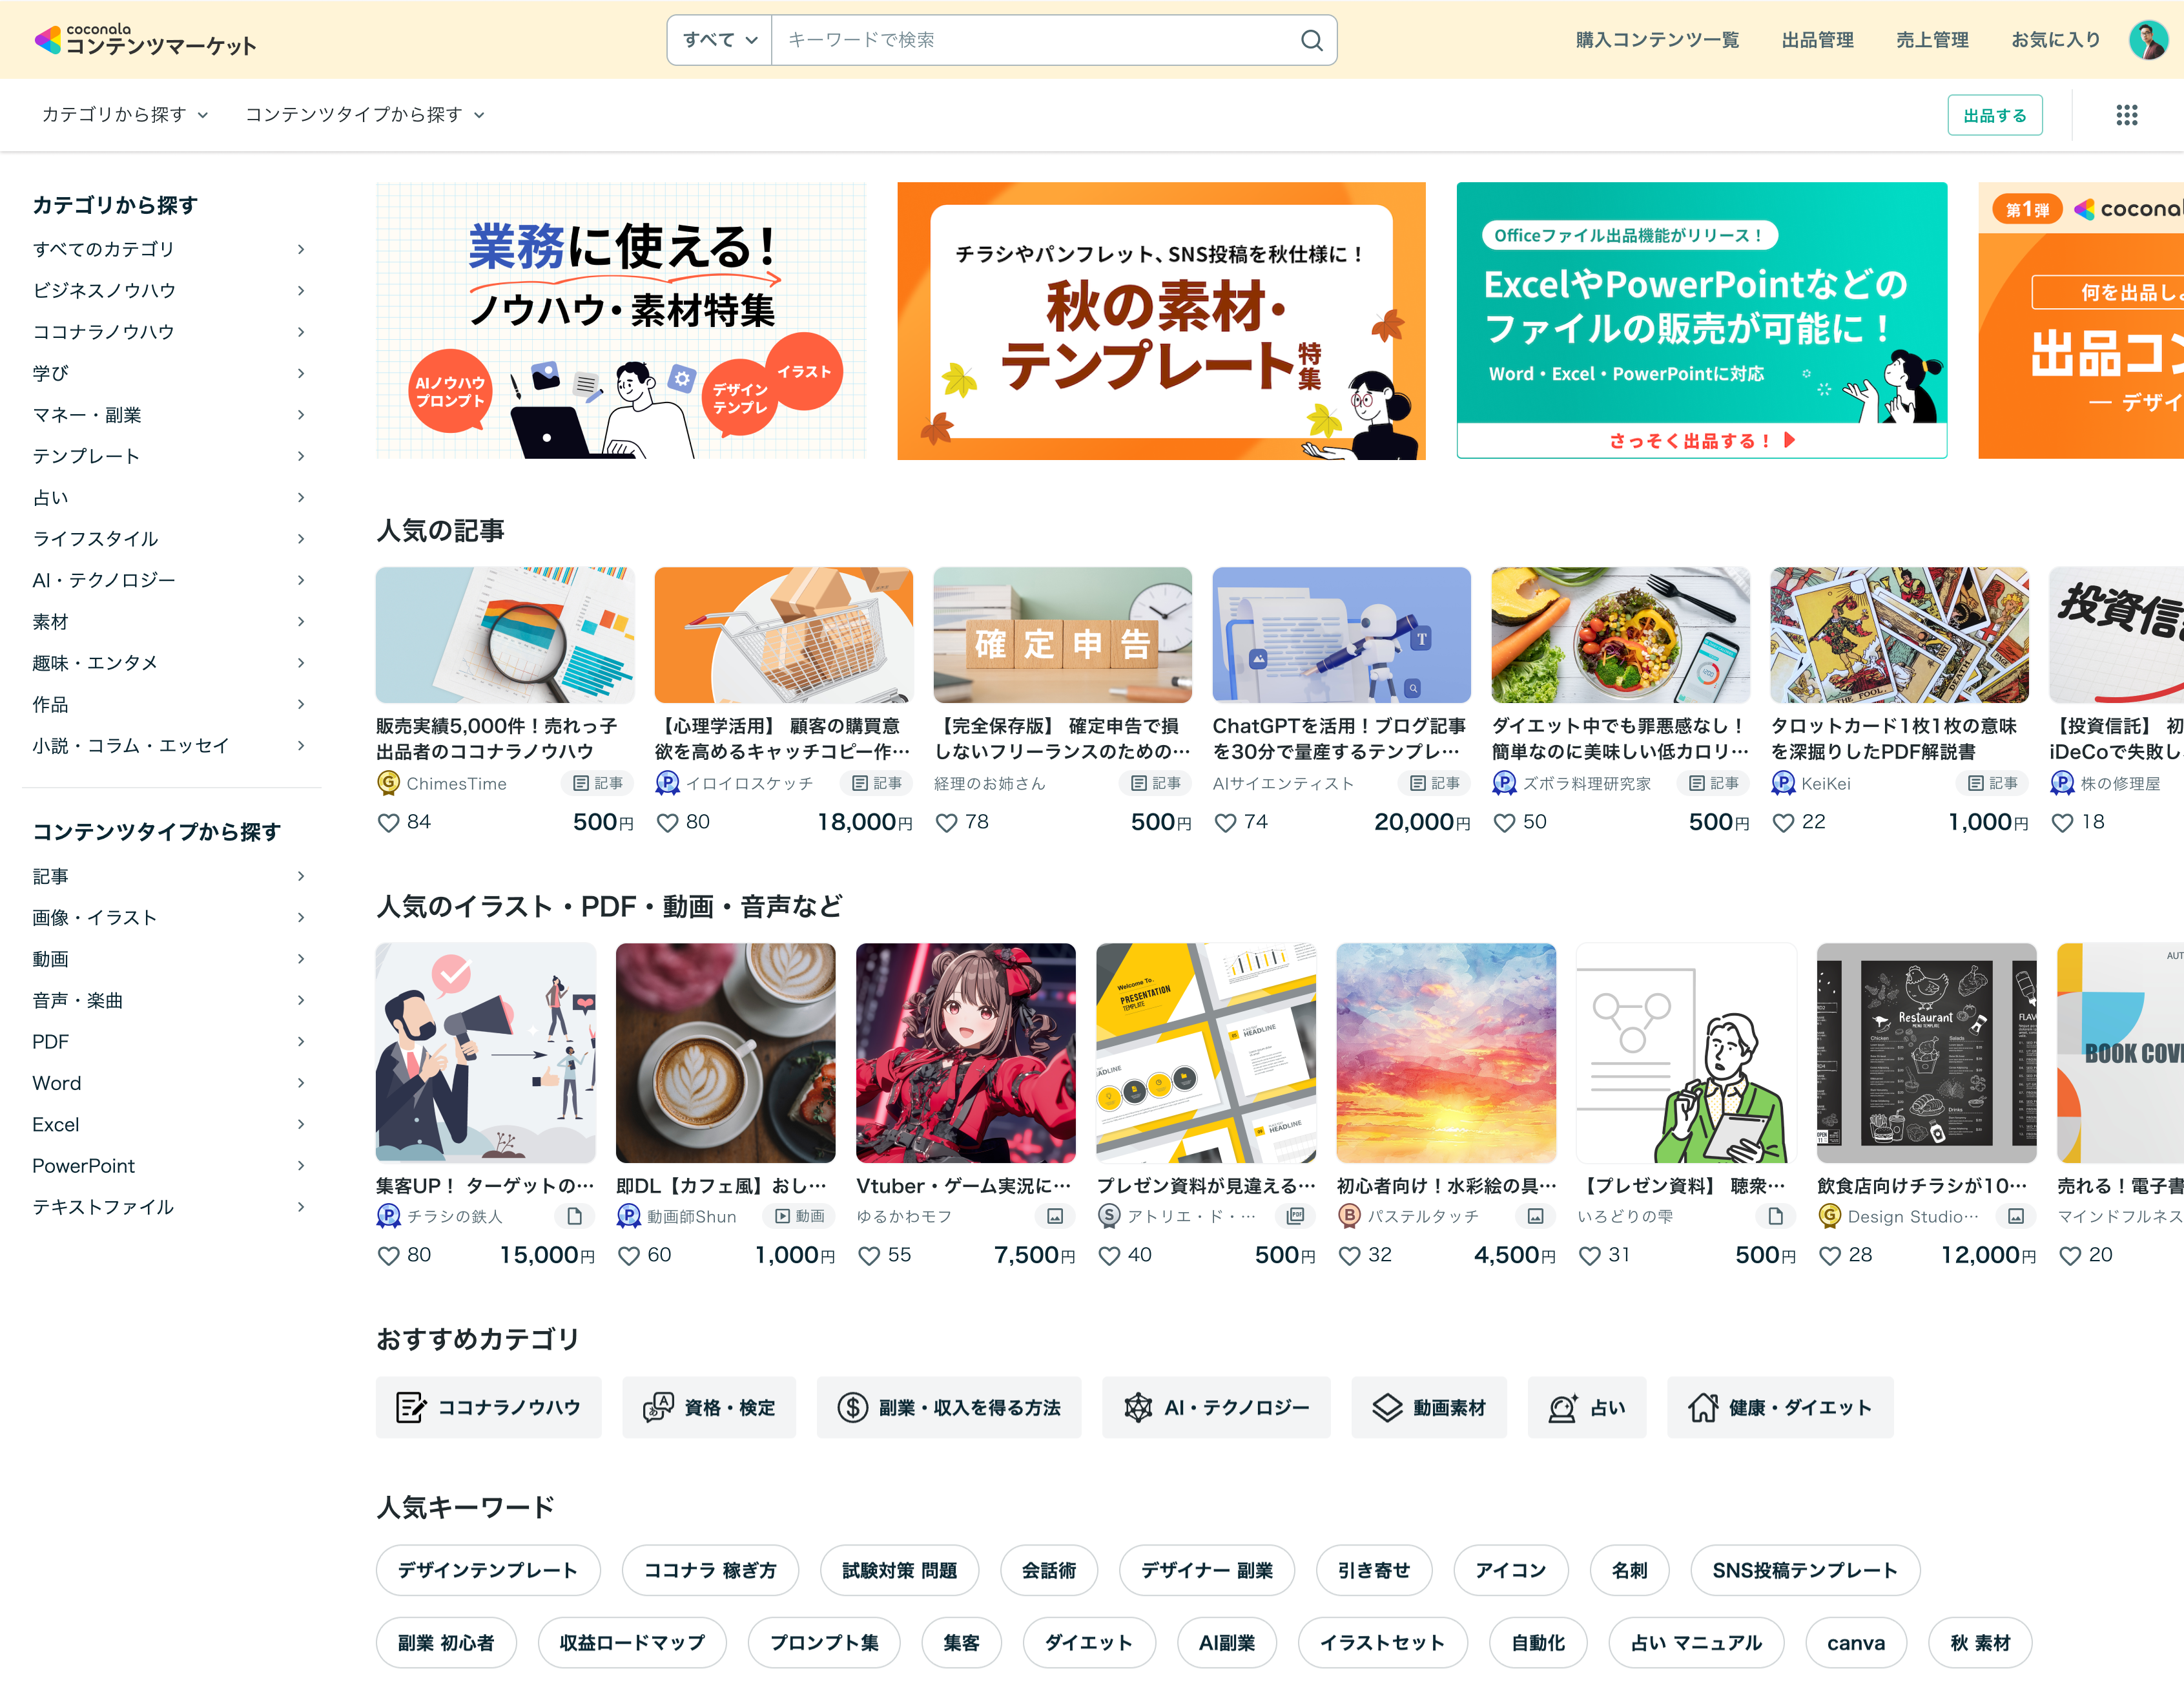Expand カテゴリから探す header dropdown
The height and width of the screenshot is (1689, 2184).
[125, 115]
